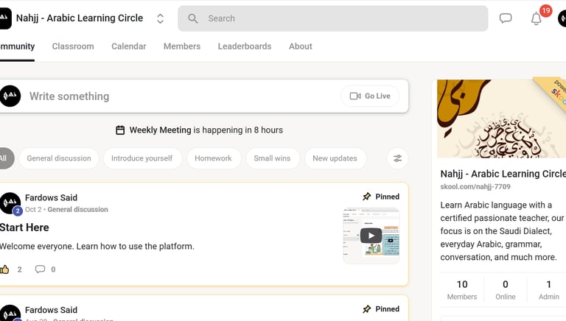Filter by Homework category

coord(213,158)
